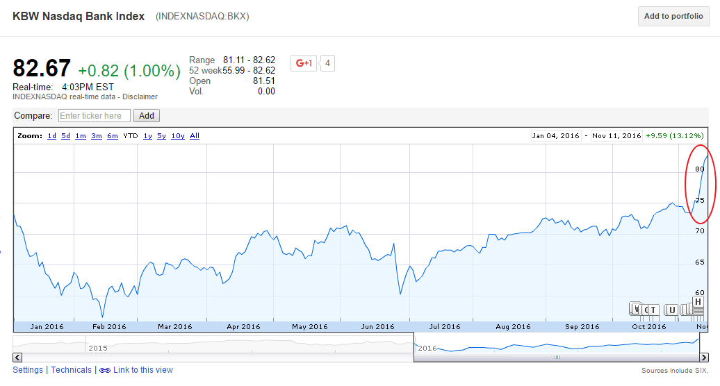Click the right arrow on the timeline scrollbar
720x386 pixels.
tap(703, 358)
